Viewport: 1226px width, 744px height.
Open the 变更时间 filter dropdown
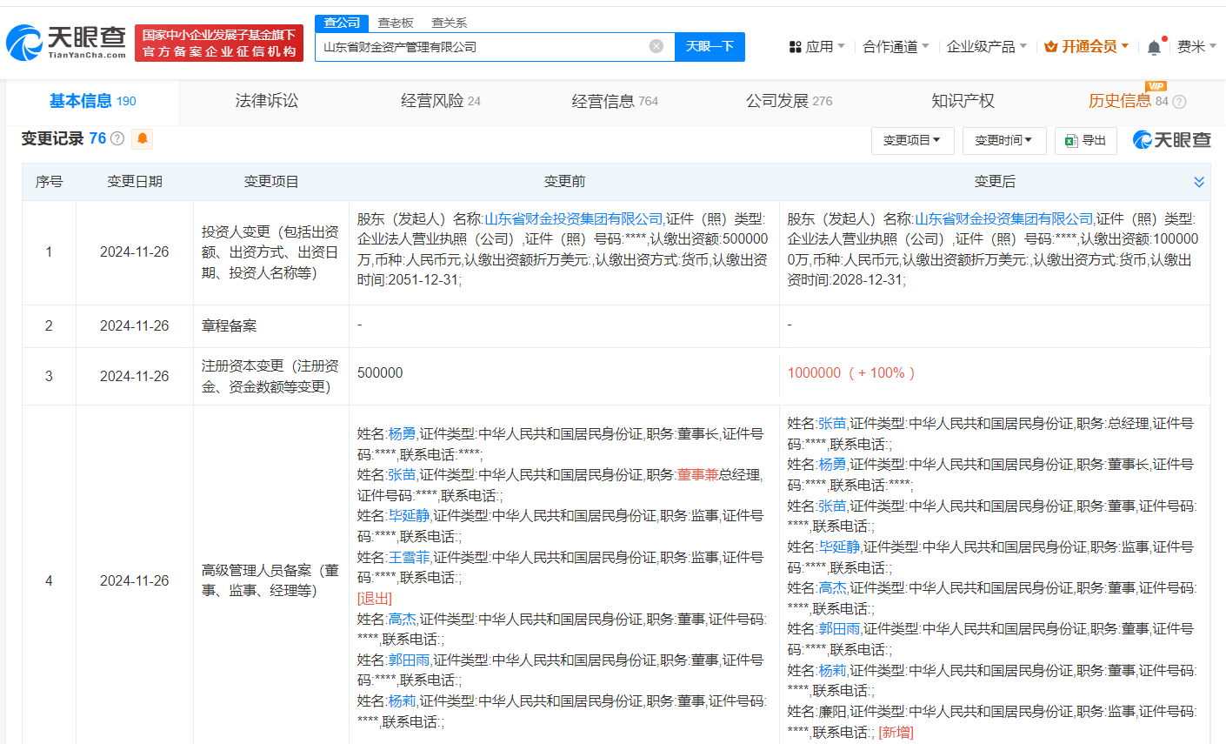(1003, 140)
